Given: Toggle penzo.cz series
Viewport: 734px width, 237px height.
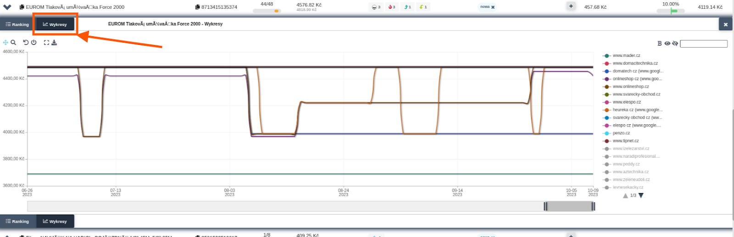Looking at the screenshot, I should pos(617,133).
